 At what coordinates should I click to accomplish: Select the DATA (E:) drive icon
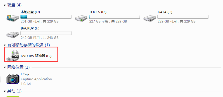point(150,18)
